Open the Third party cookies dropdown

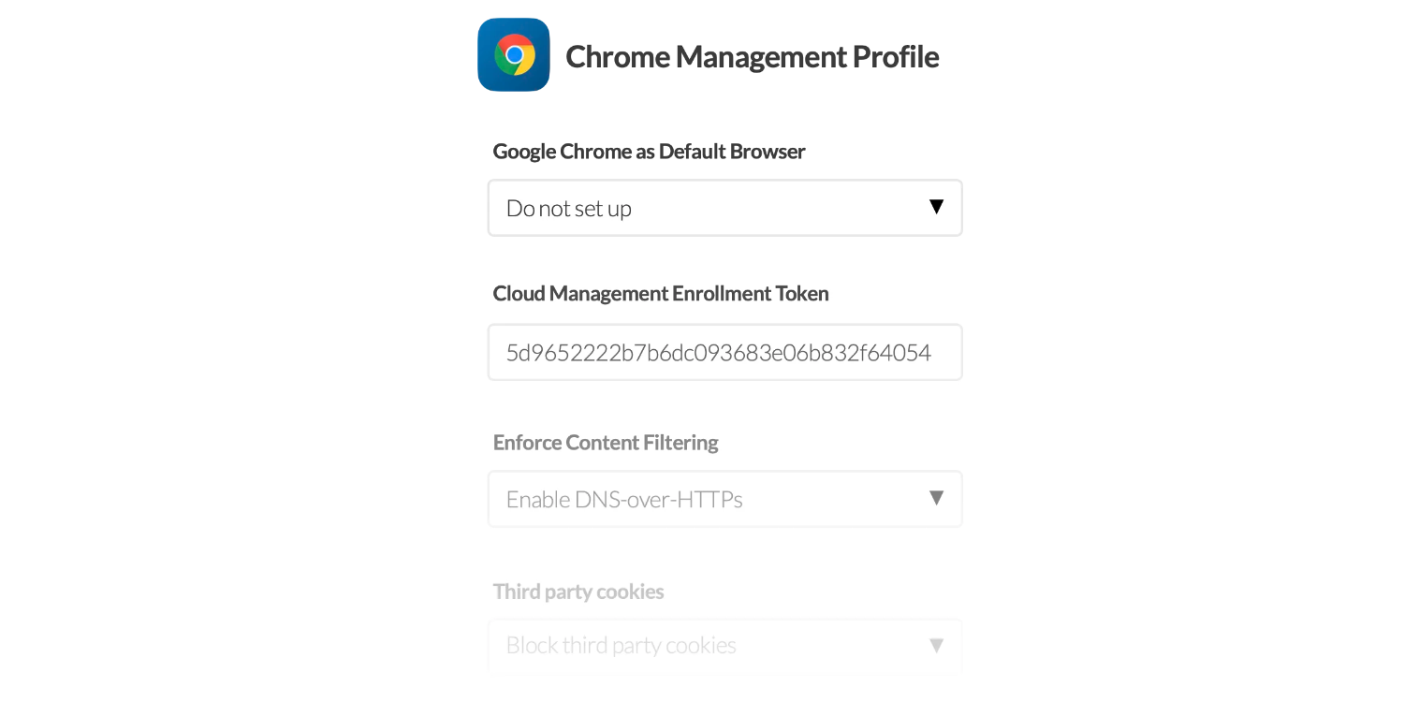point(724,645)
